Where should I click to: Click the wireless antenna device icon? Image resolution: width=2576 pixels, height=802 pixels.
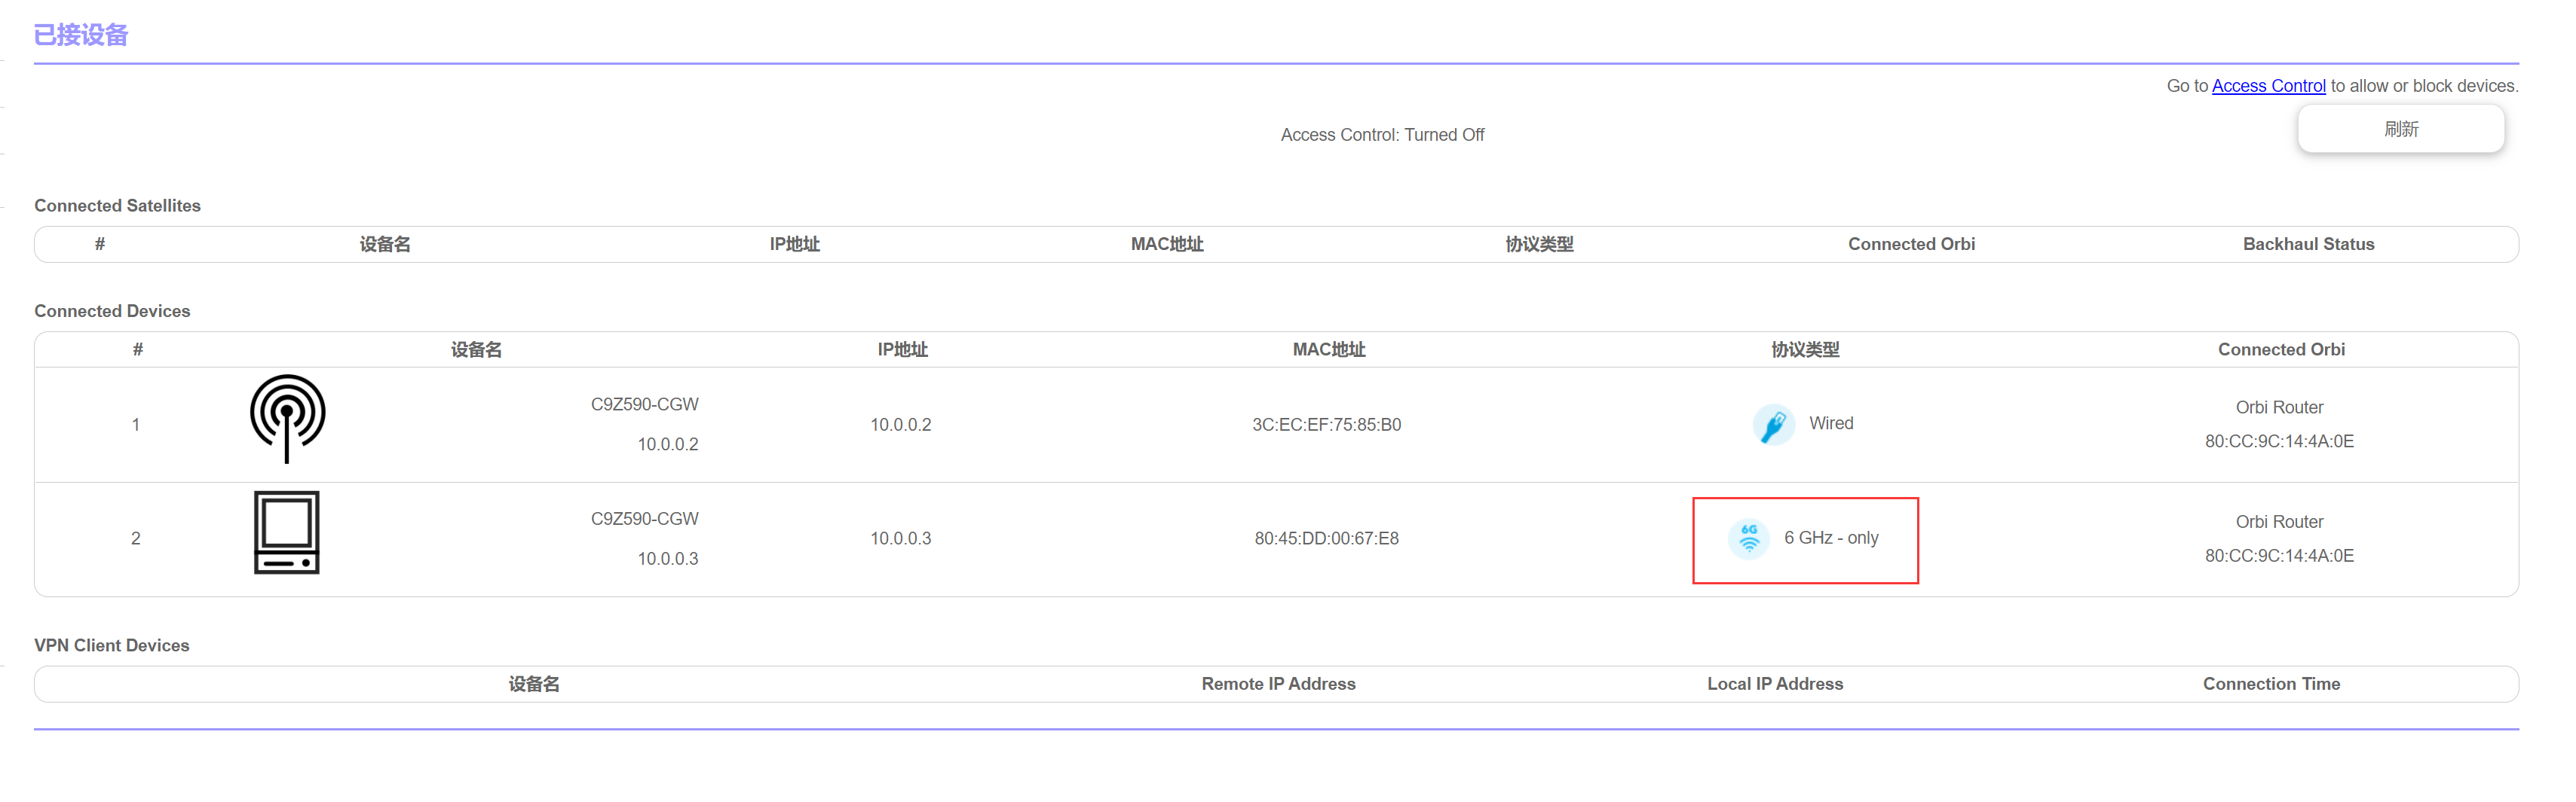(287, 419)
